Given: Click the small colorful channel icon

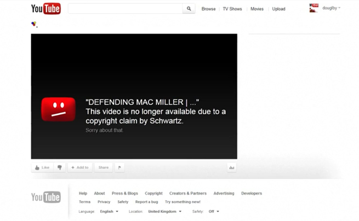Looking at the screenshot, I should [x=34, y=24].
